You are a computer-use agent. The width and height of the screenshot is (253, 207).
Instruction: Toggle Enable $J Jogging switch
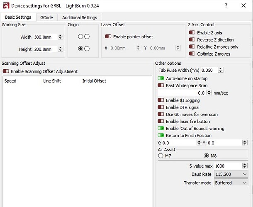161,100
